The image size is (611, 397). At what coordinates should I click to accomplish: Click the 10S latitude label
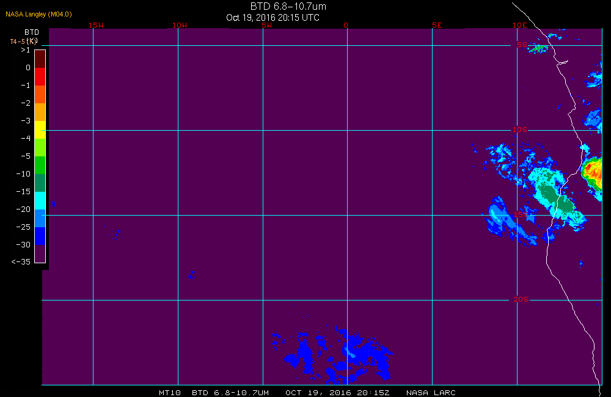(520, 129)
